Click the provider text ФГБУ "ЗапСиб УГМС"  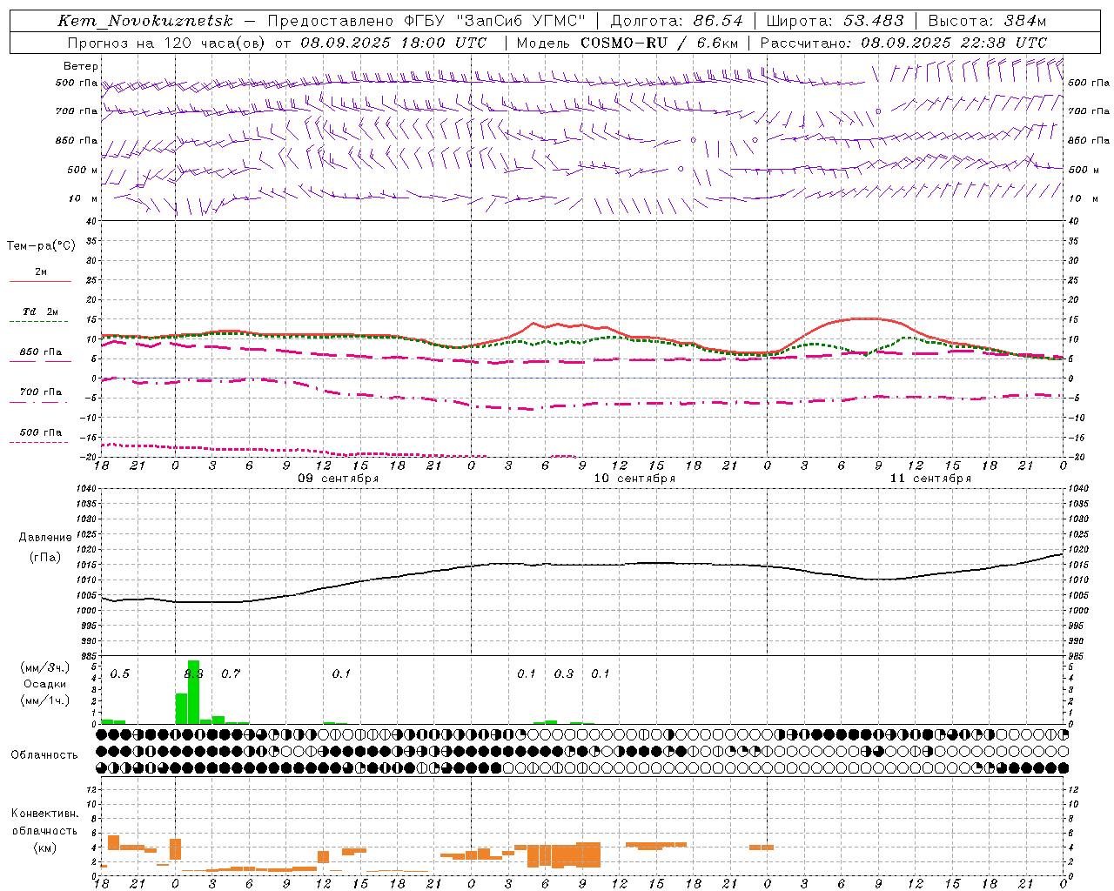point(495,21)
